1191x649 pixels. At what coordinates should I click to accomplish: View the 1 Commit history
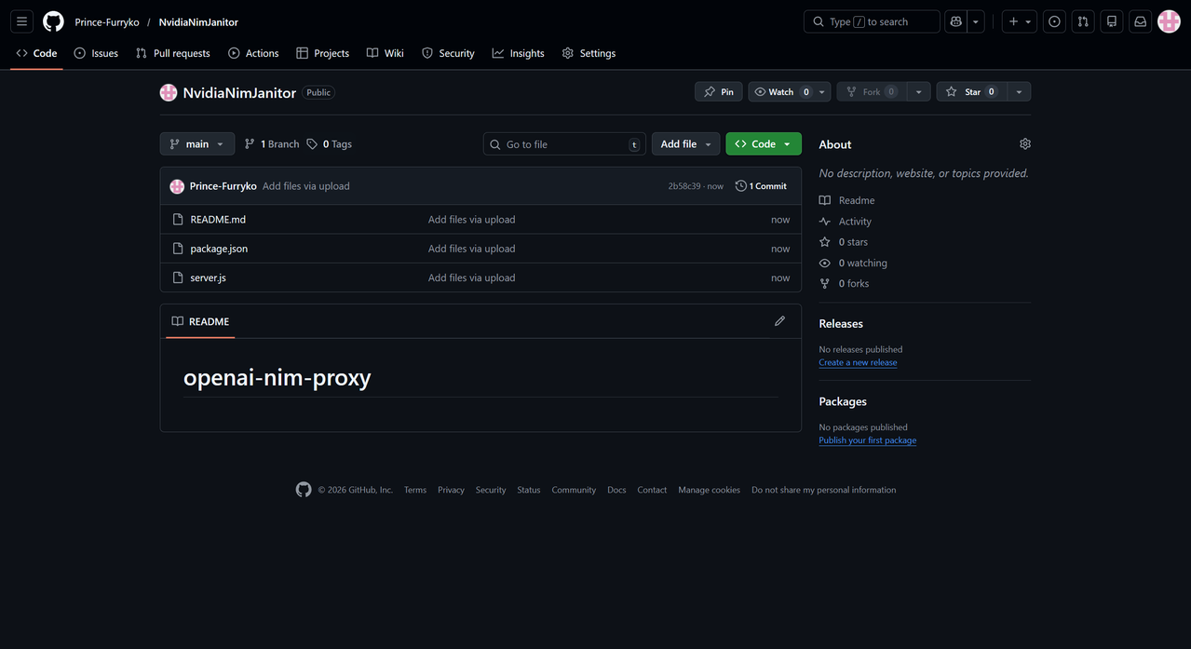(x=761, y=186)
